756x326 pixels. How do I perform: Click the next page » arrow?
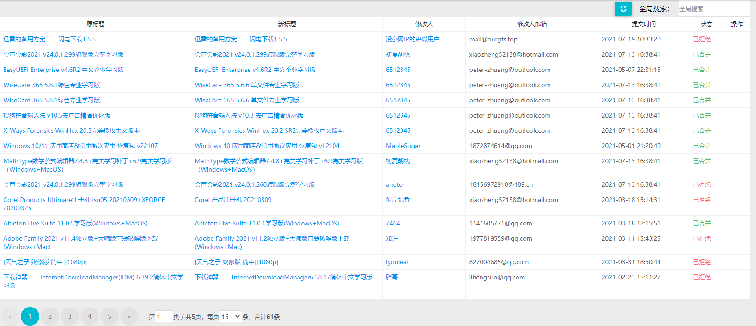tap(129, 316)
